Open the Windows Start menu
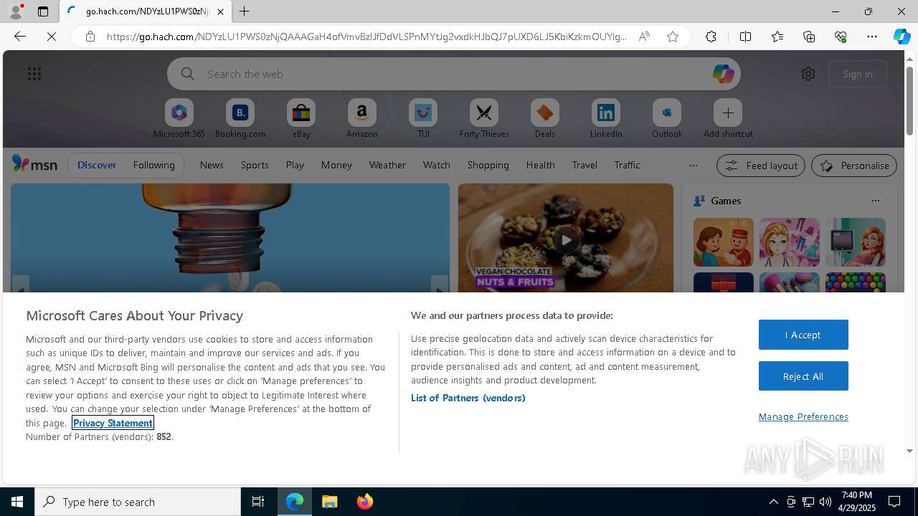 point(17,502)
